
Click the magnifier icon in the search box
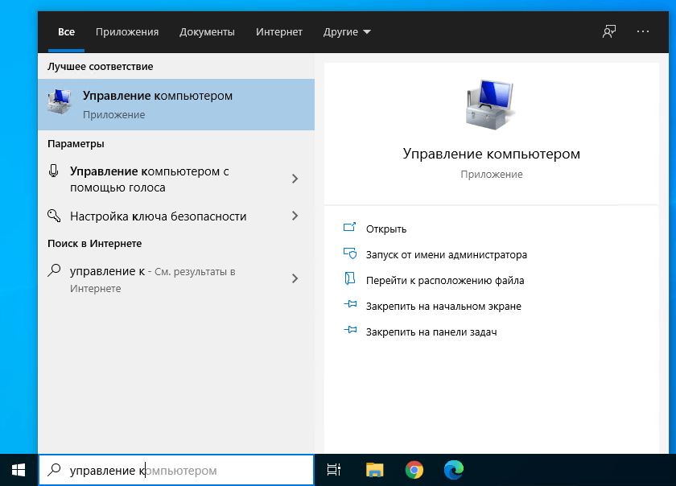54,470
